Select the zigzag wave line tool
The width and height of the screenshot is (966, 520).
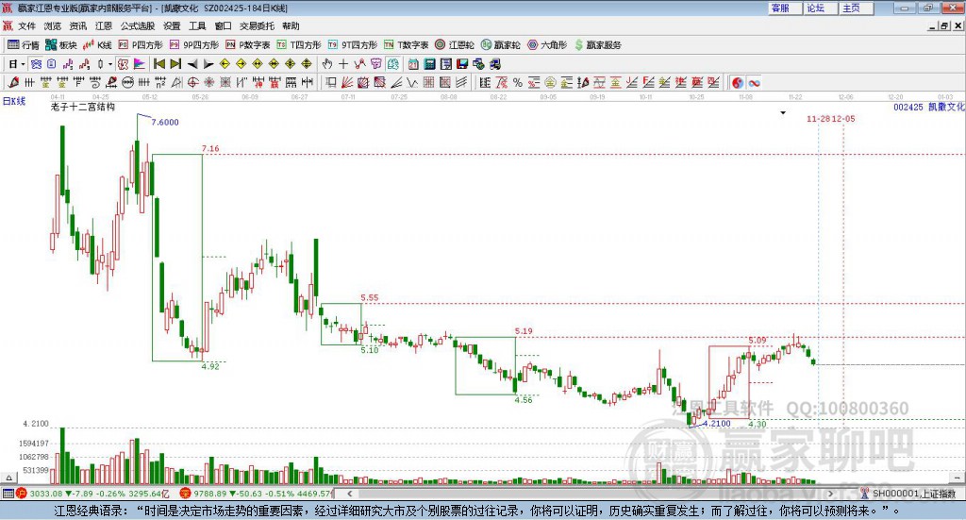412,82
